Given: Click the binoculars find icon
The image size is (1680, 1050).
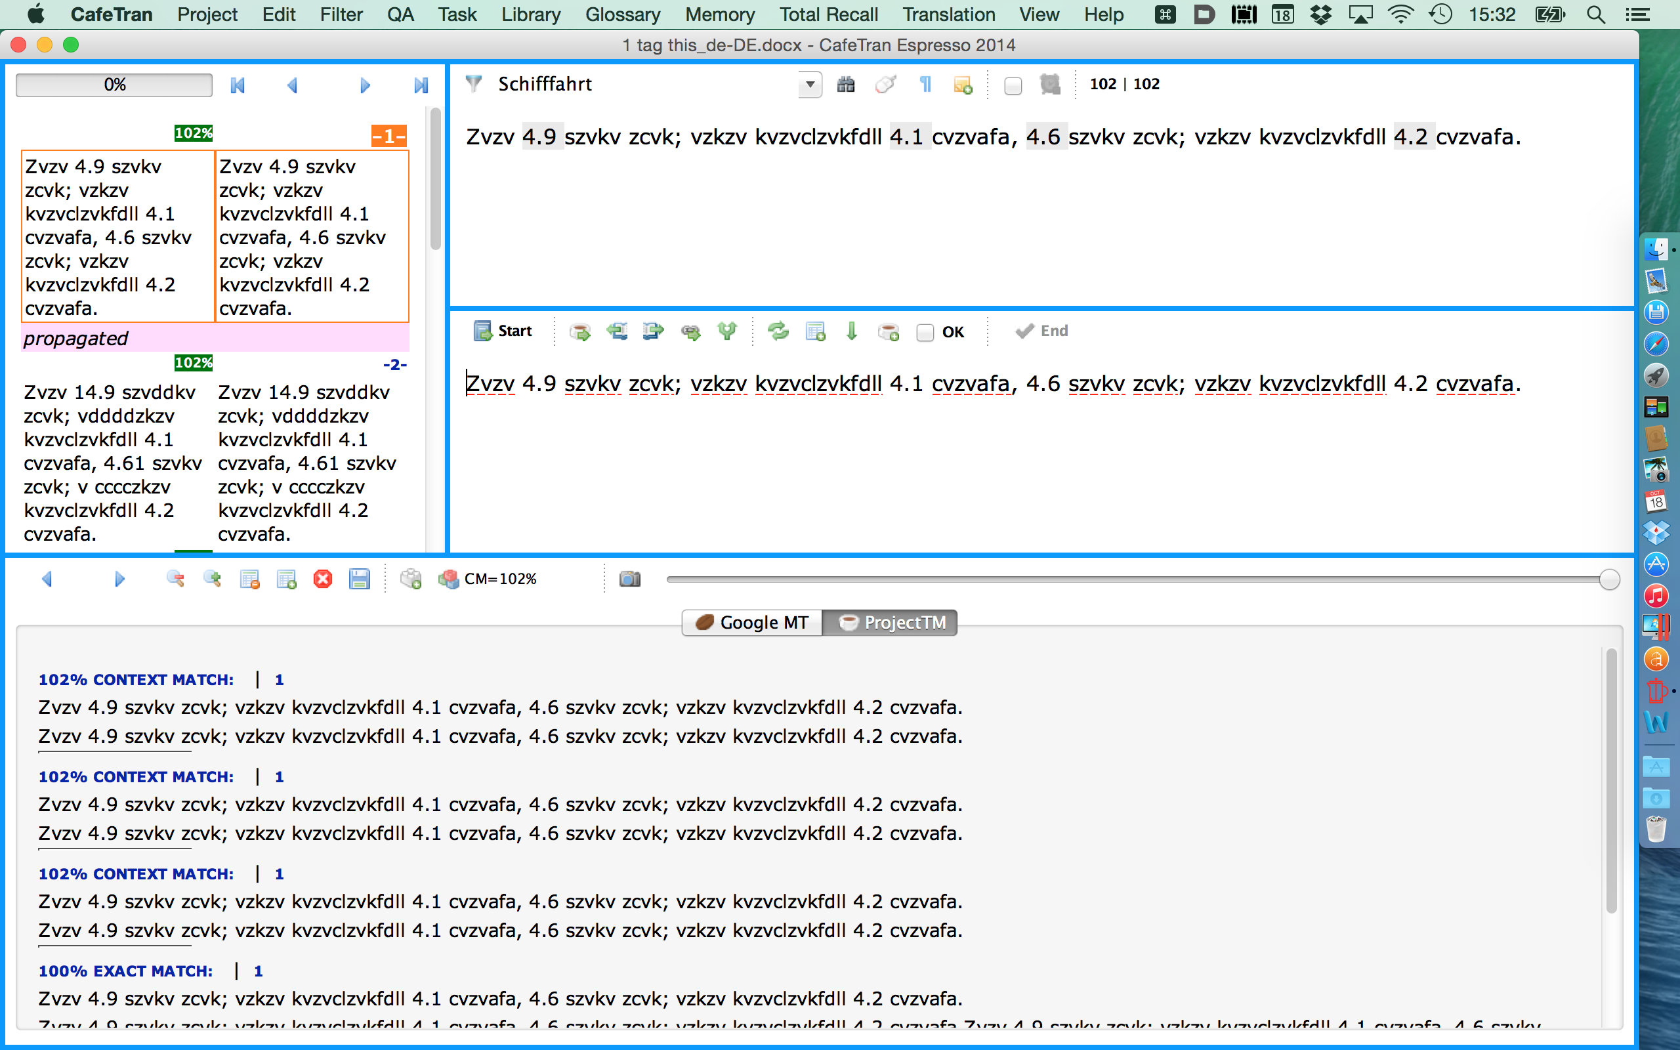Looking at the screenshot, I should [x=845, y=85].
